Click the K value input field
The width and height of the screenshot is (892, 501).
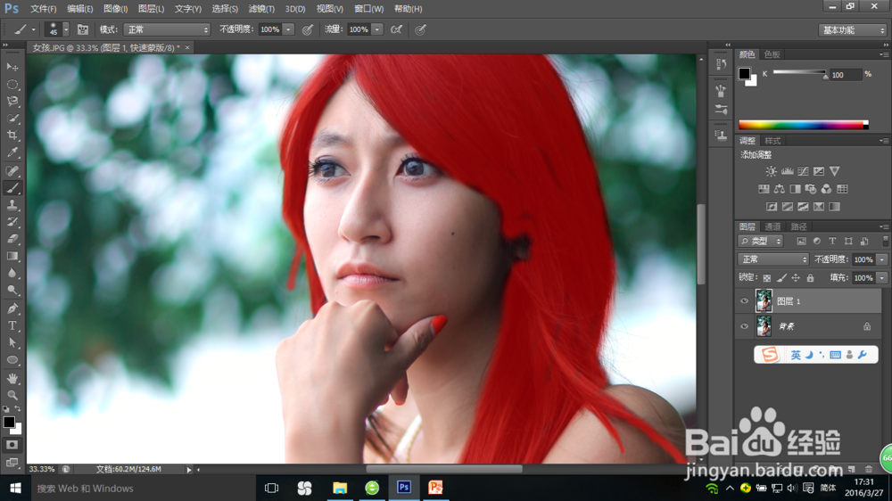pos(846,75)
